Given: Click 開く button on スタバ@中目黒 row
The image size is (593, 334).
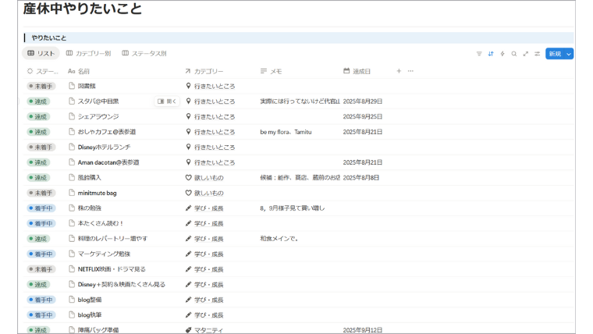Looking at the screenshot, I should tap(167, 101).
